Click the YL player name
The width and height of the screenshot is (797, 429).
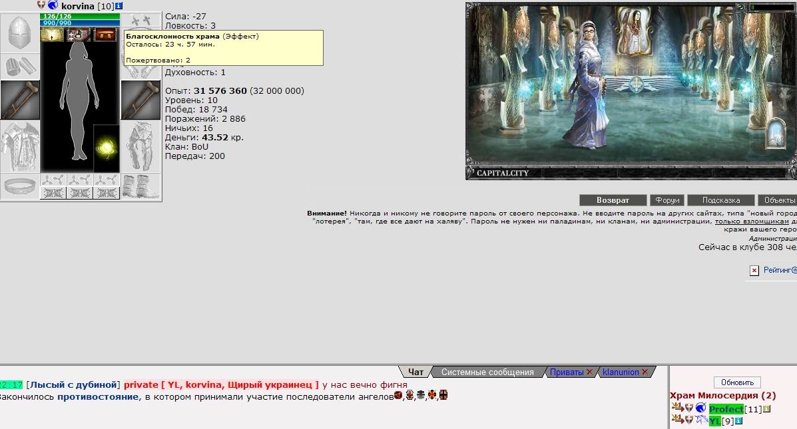(x=715, y=421)
